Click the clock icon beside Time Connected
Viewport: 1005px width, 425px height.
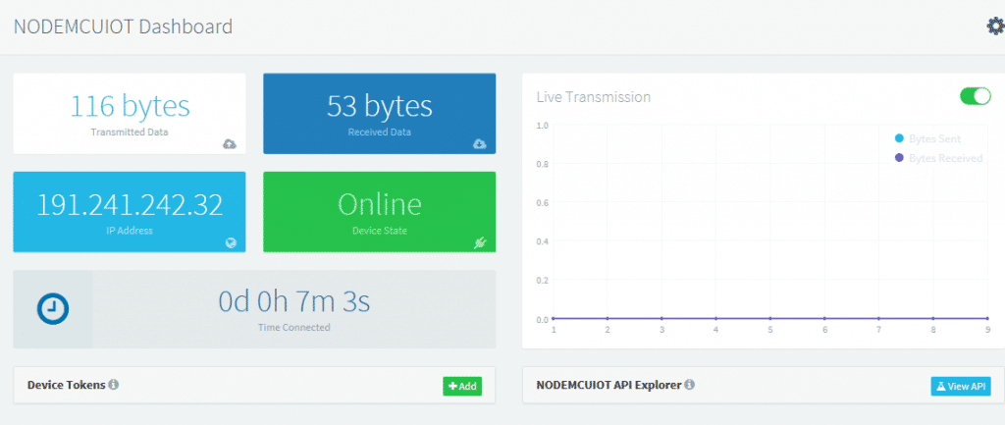[53, 309]
